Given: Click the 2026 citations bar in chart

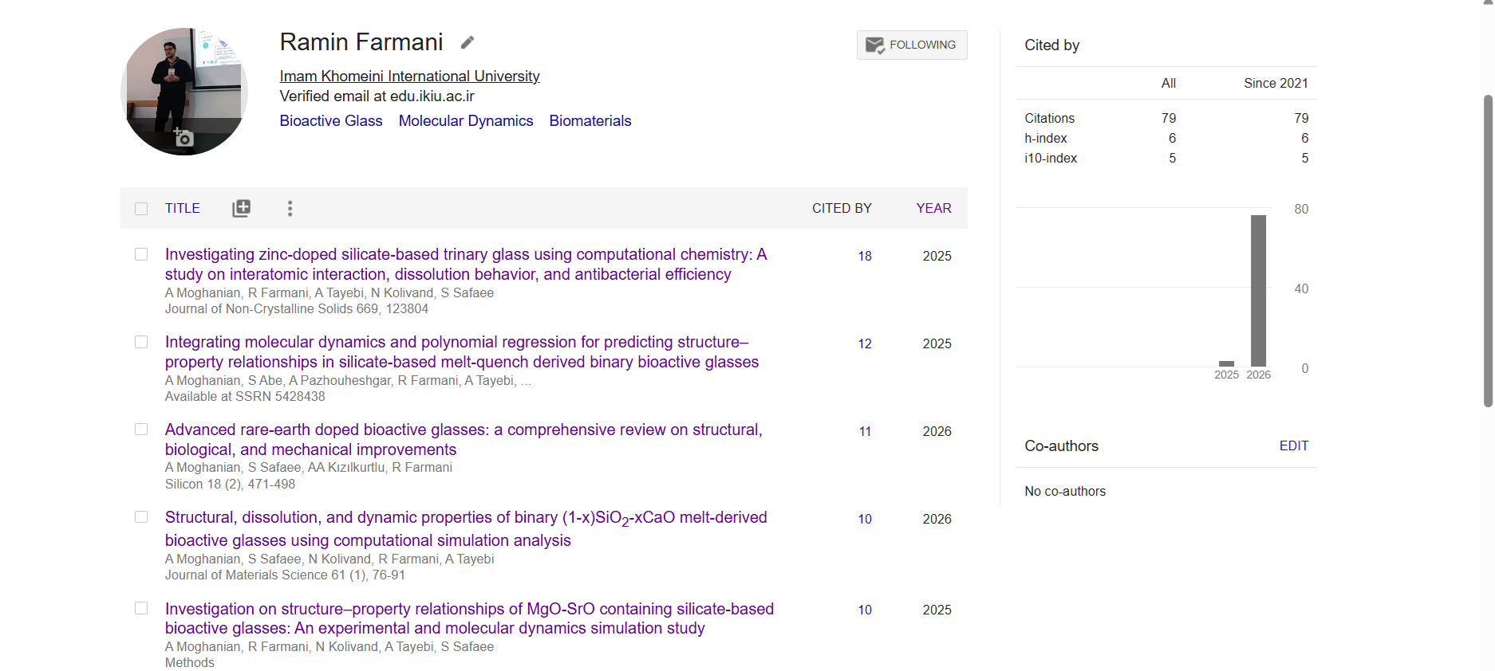Looking at the screenshot, I should pos(1258,290).
